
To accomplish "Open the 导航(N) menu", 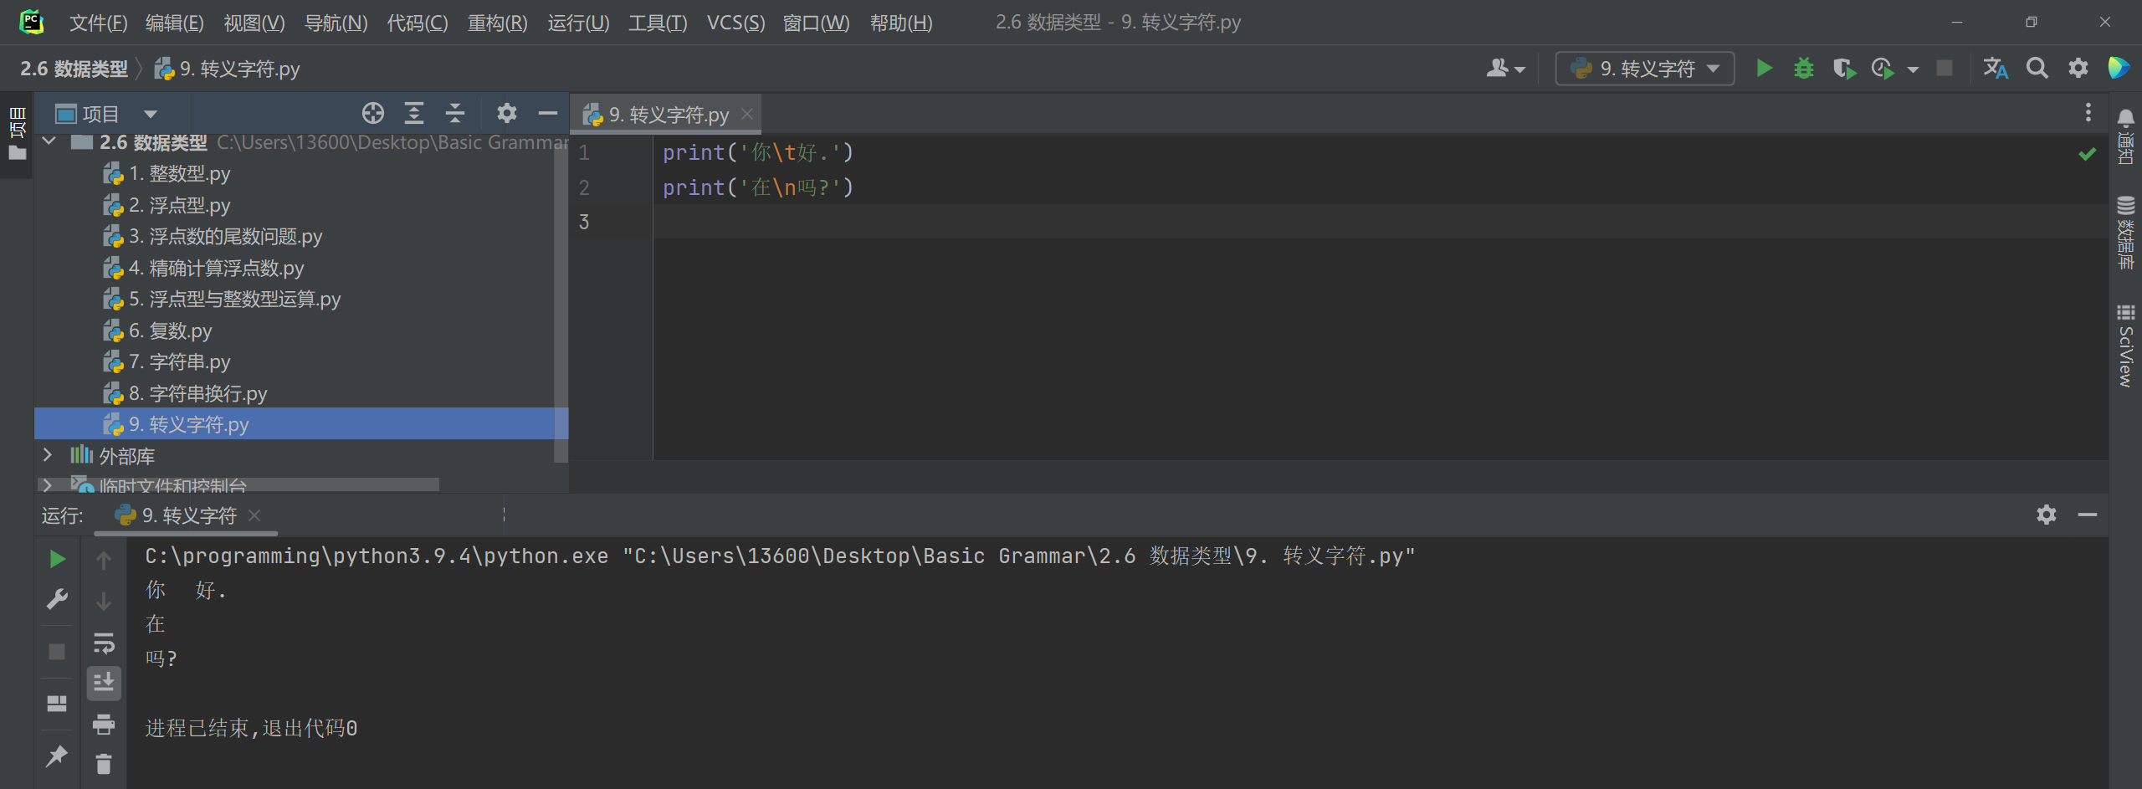I will [x=336, y=23].
